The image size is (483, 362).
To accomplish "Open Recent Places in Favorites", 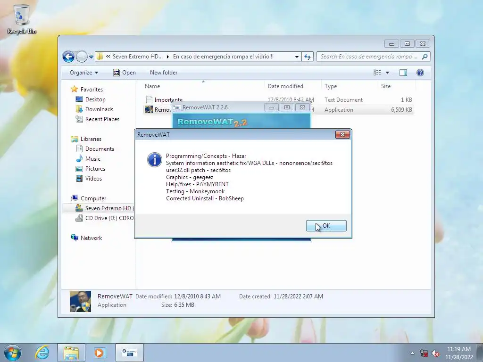I will pyautogui.click(x=102, y=119).
